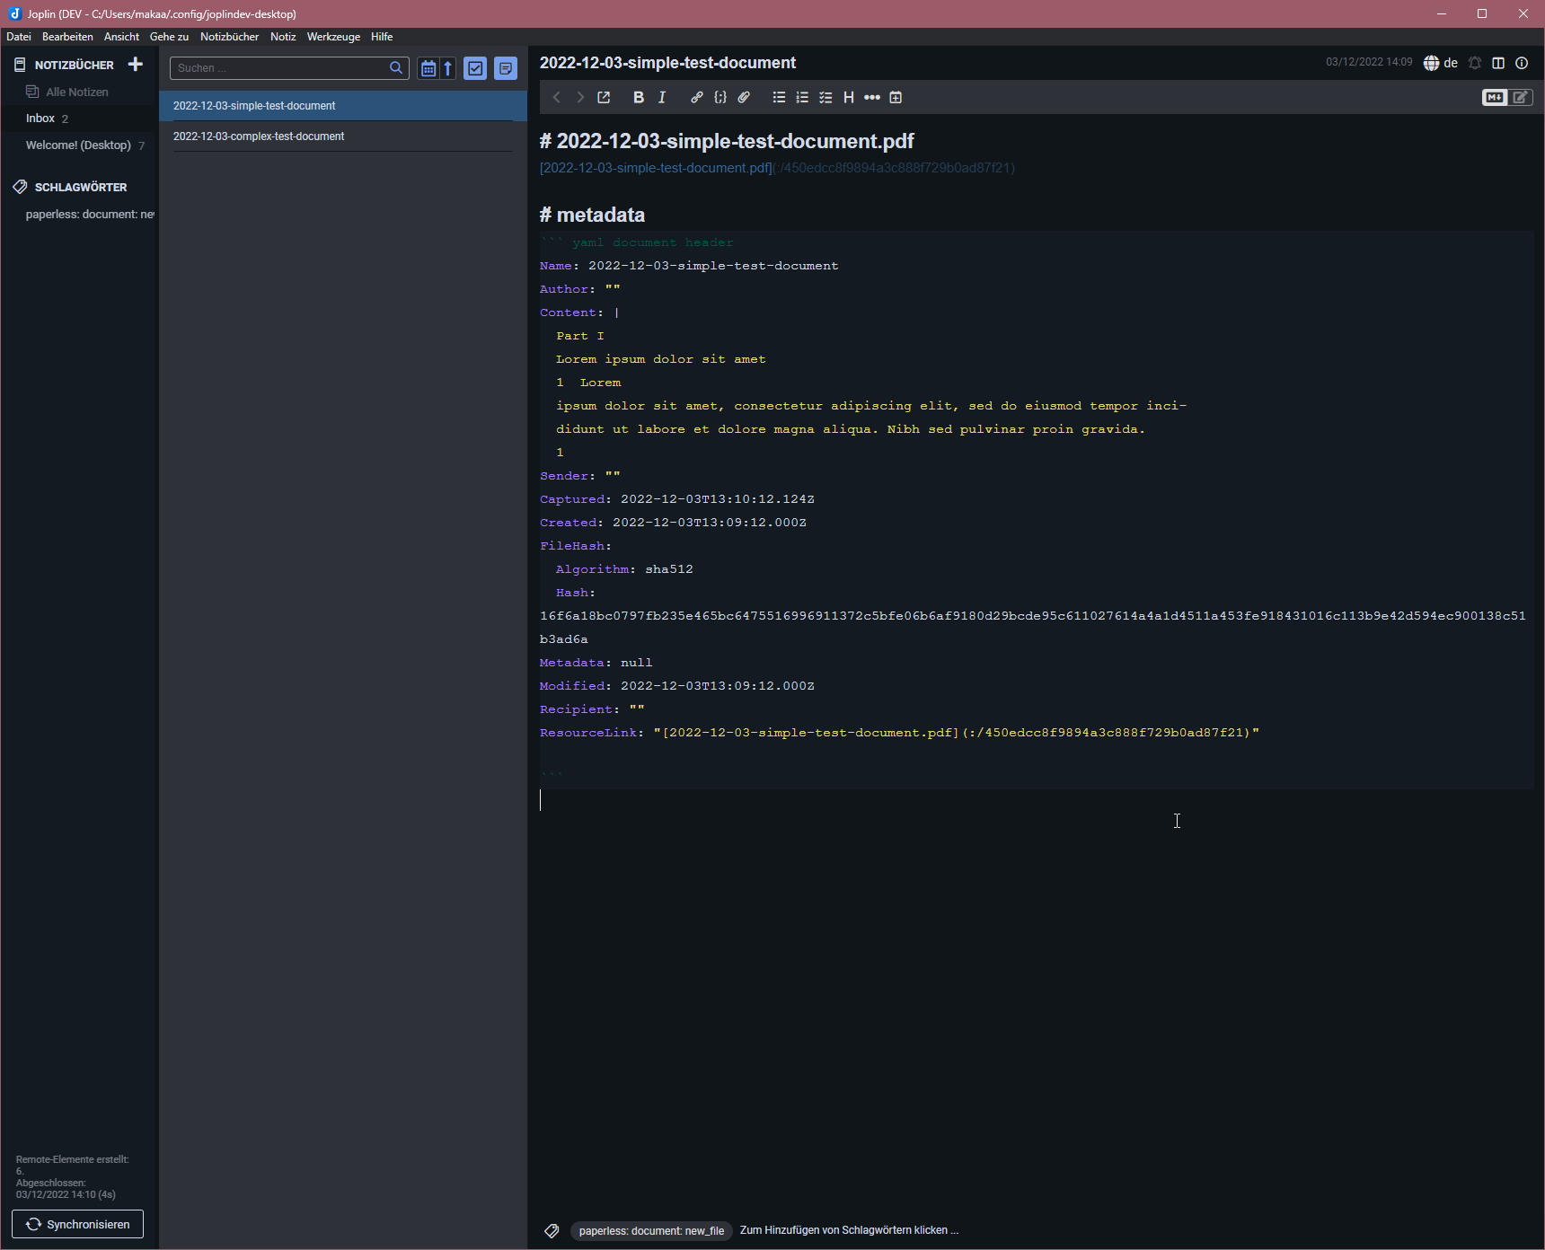
Task: Insert current date and time
Action: coord(896,97)
